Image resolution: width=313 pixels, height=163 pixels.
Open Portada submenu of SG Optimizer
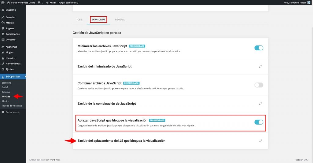6,97
